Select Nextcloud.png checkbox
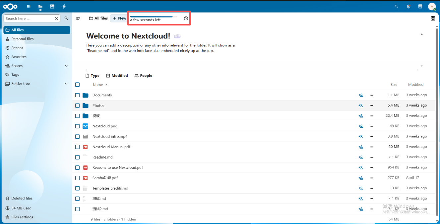This screenshot has height=224, width=440. [77, 126]
